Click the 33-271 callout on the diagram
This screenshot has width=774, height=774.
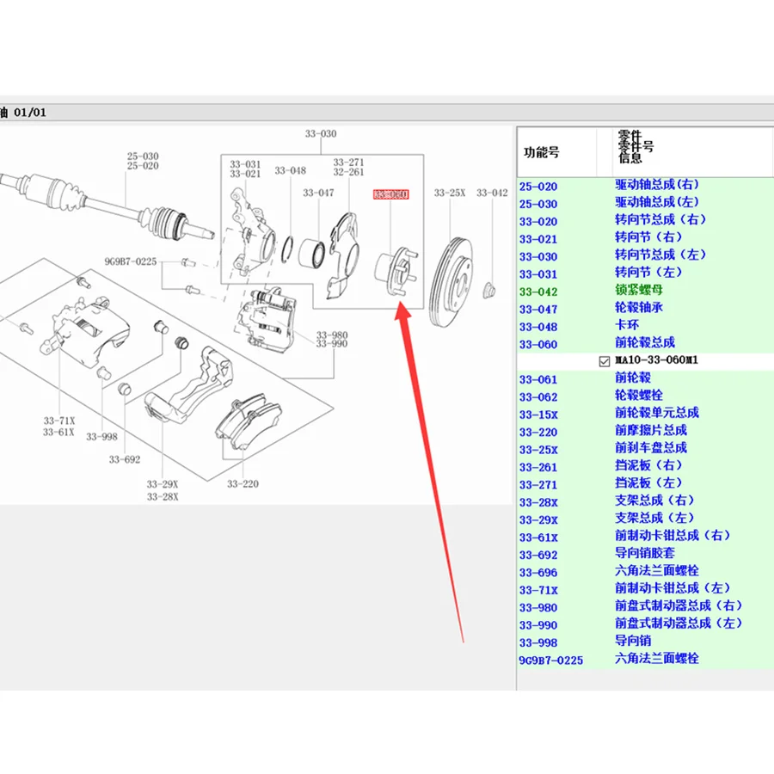(348, 163)
